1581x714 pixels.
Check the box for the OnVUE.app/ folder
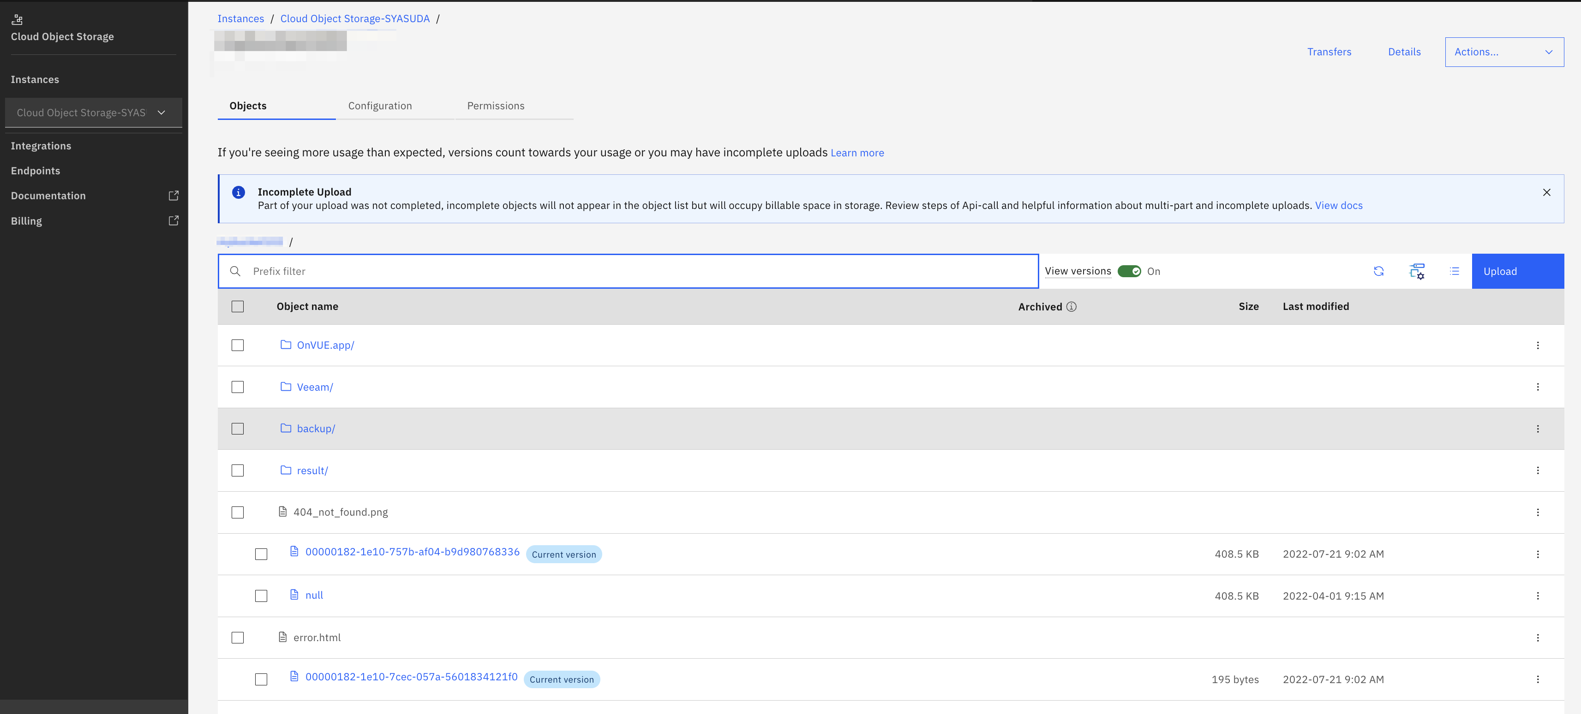tap(238, 345)
